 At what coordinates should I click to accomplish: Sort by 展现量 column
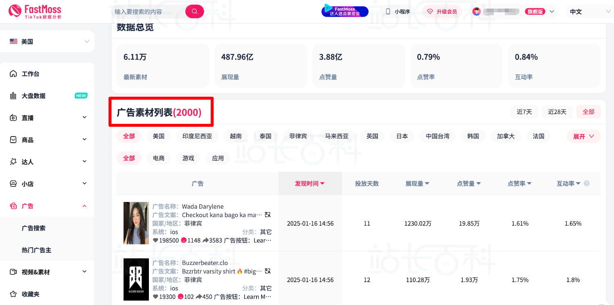(x=417, y=184)
